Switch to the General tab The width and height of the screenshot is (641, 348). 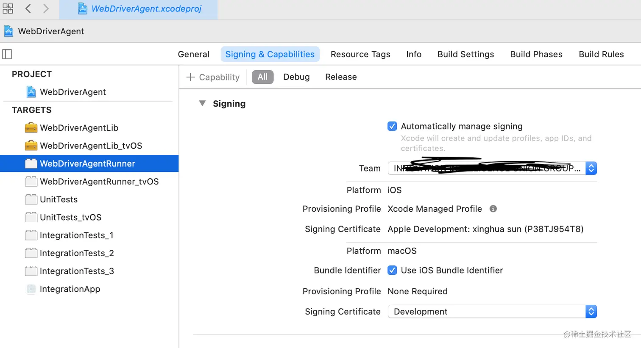[194, 54]
